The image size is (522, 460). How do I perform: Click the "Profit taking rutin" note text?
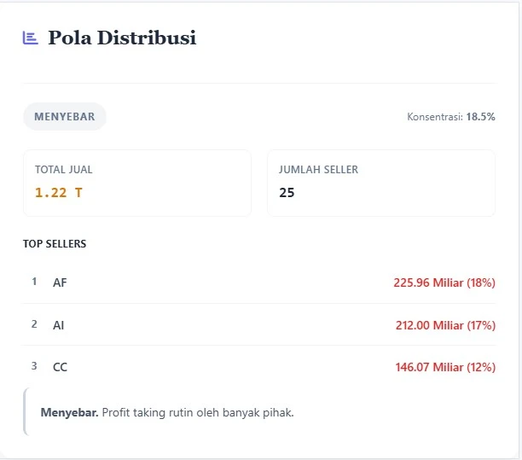pyautogui.click(x=196, y=412)
